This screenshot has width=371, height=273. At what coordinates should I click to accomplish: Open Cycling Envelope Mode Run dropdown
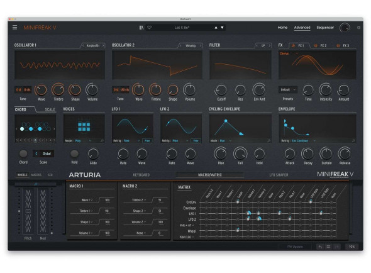[226, 141]
